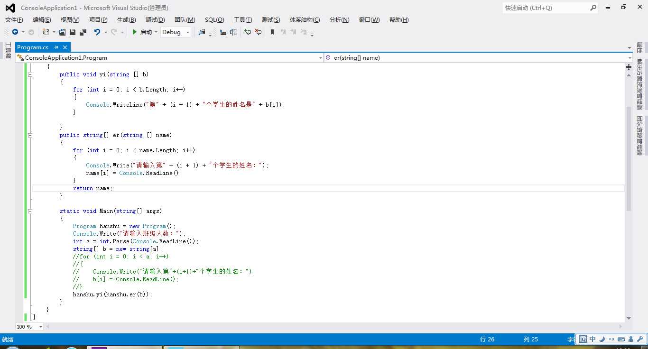This screenshot has width=648, height=349.
Task: Open the 体系结构(C) menu
Action: 305,19
